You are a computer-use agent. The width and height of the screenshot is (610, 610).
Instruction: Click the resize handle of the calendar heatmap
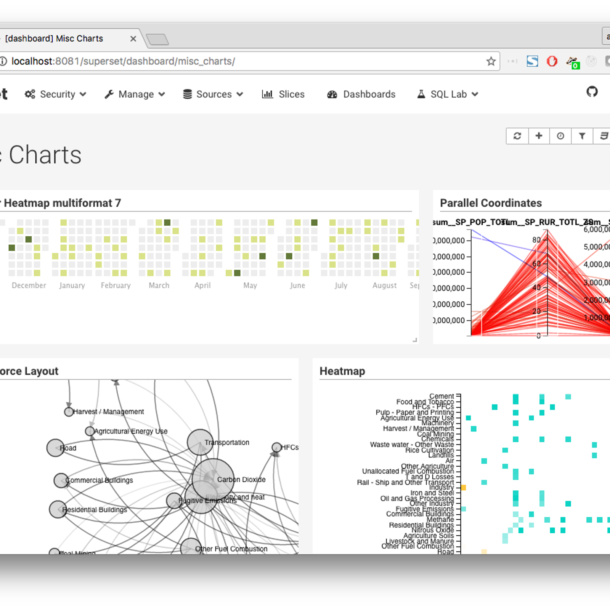(x=414, y=340)
